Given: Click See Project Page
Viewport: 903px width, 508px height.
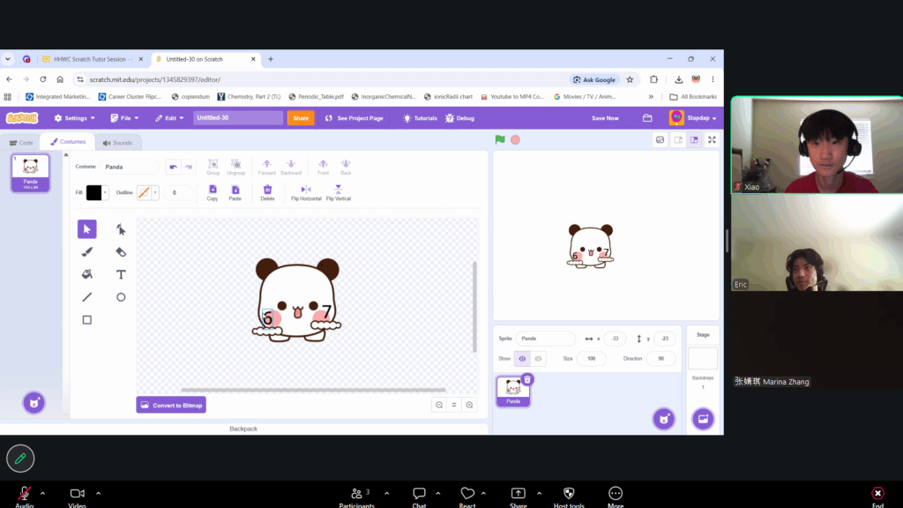Looking at the screenshot, I should tap(354, 118).
